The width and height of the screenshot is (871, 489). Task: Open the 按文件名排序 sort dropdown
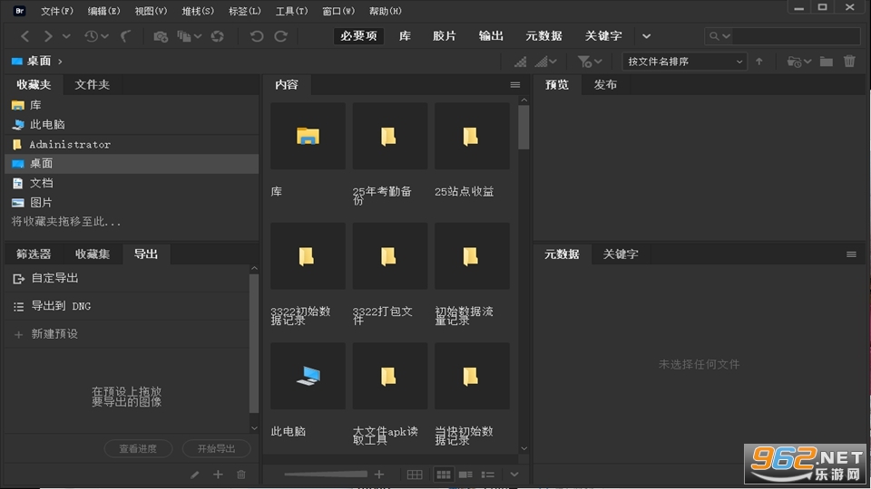tap(684, 62)
